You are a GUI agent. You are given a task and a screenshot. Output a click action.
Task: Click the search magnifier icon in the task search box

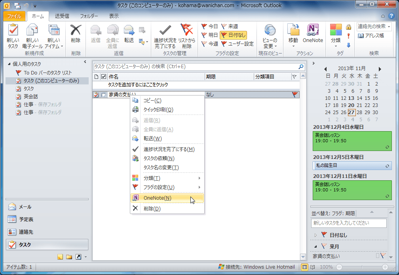click(301, 67)
